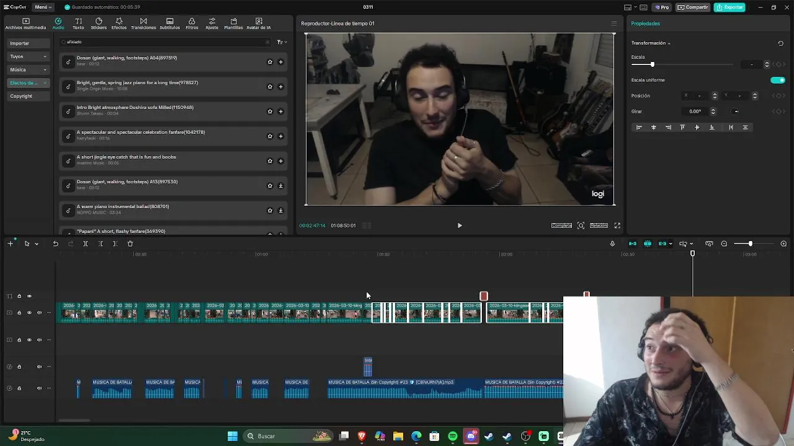Click the Pro button

coord(661,7)
